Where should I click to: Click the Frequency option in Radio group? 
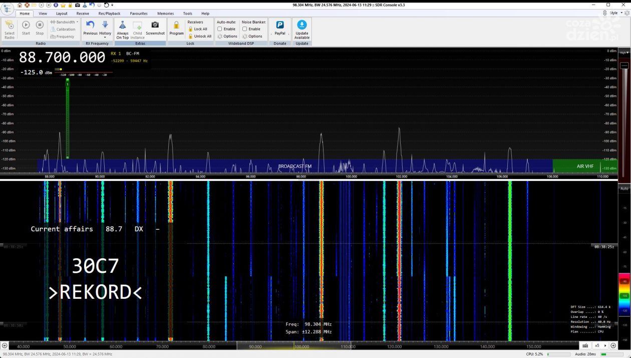[x=63, y=36]
